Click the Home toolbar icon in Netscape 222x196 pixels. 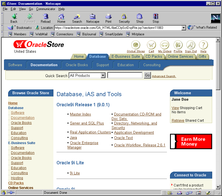61,16
